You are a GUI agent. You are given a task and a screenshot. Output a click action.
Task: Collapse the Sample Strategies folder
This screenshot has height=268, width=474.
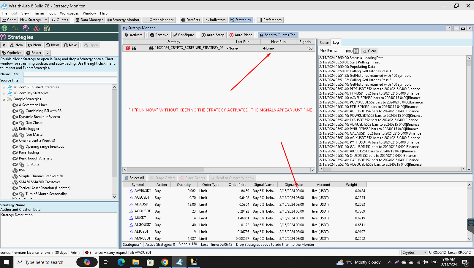click(4, 99)
